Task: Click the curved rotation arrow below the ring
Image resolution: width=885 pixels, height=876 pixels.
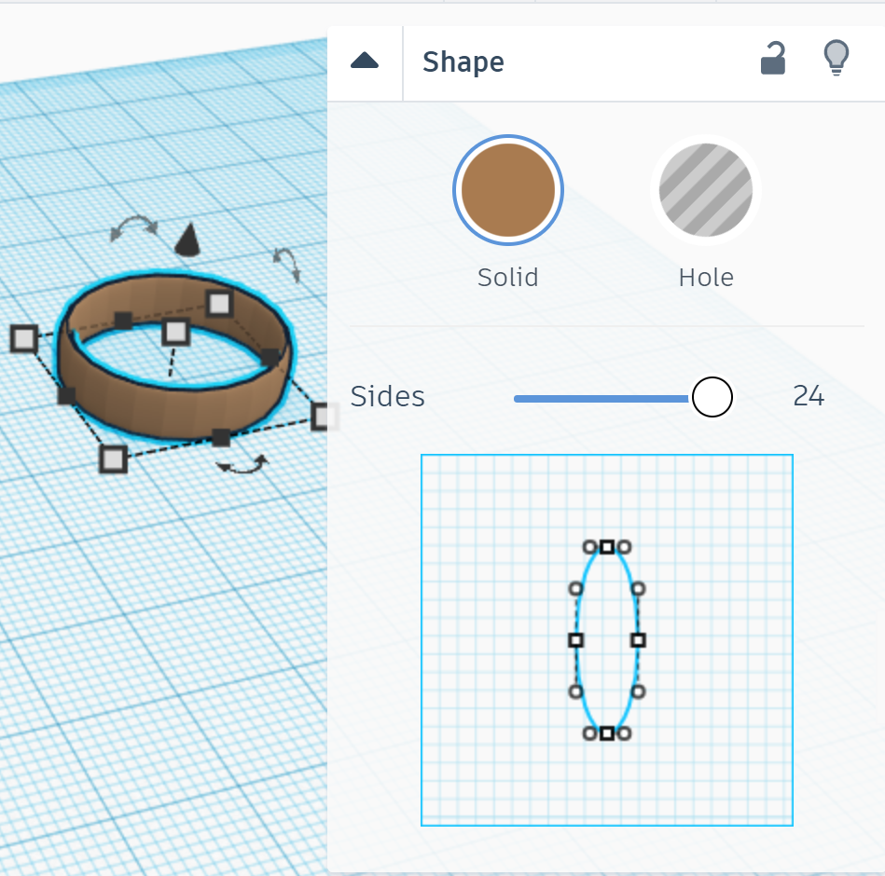Action: (242, 464)
